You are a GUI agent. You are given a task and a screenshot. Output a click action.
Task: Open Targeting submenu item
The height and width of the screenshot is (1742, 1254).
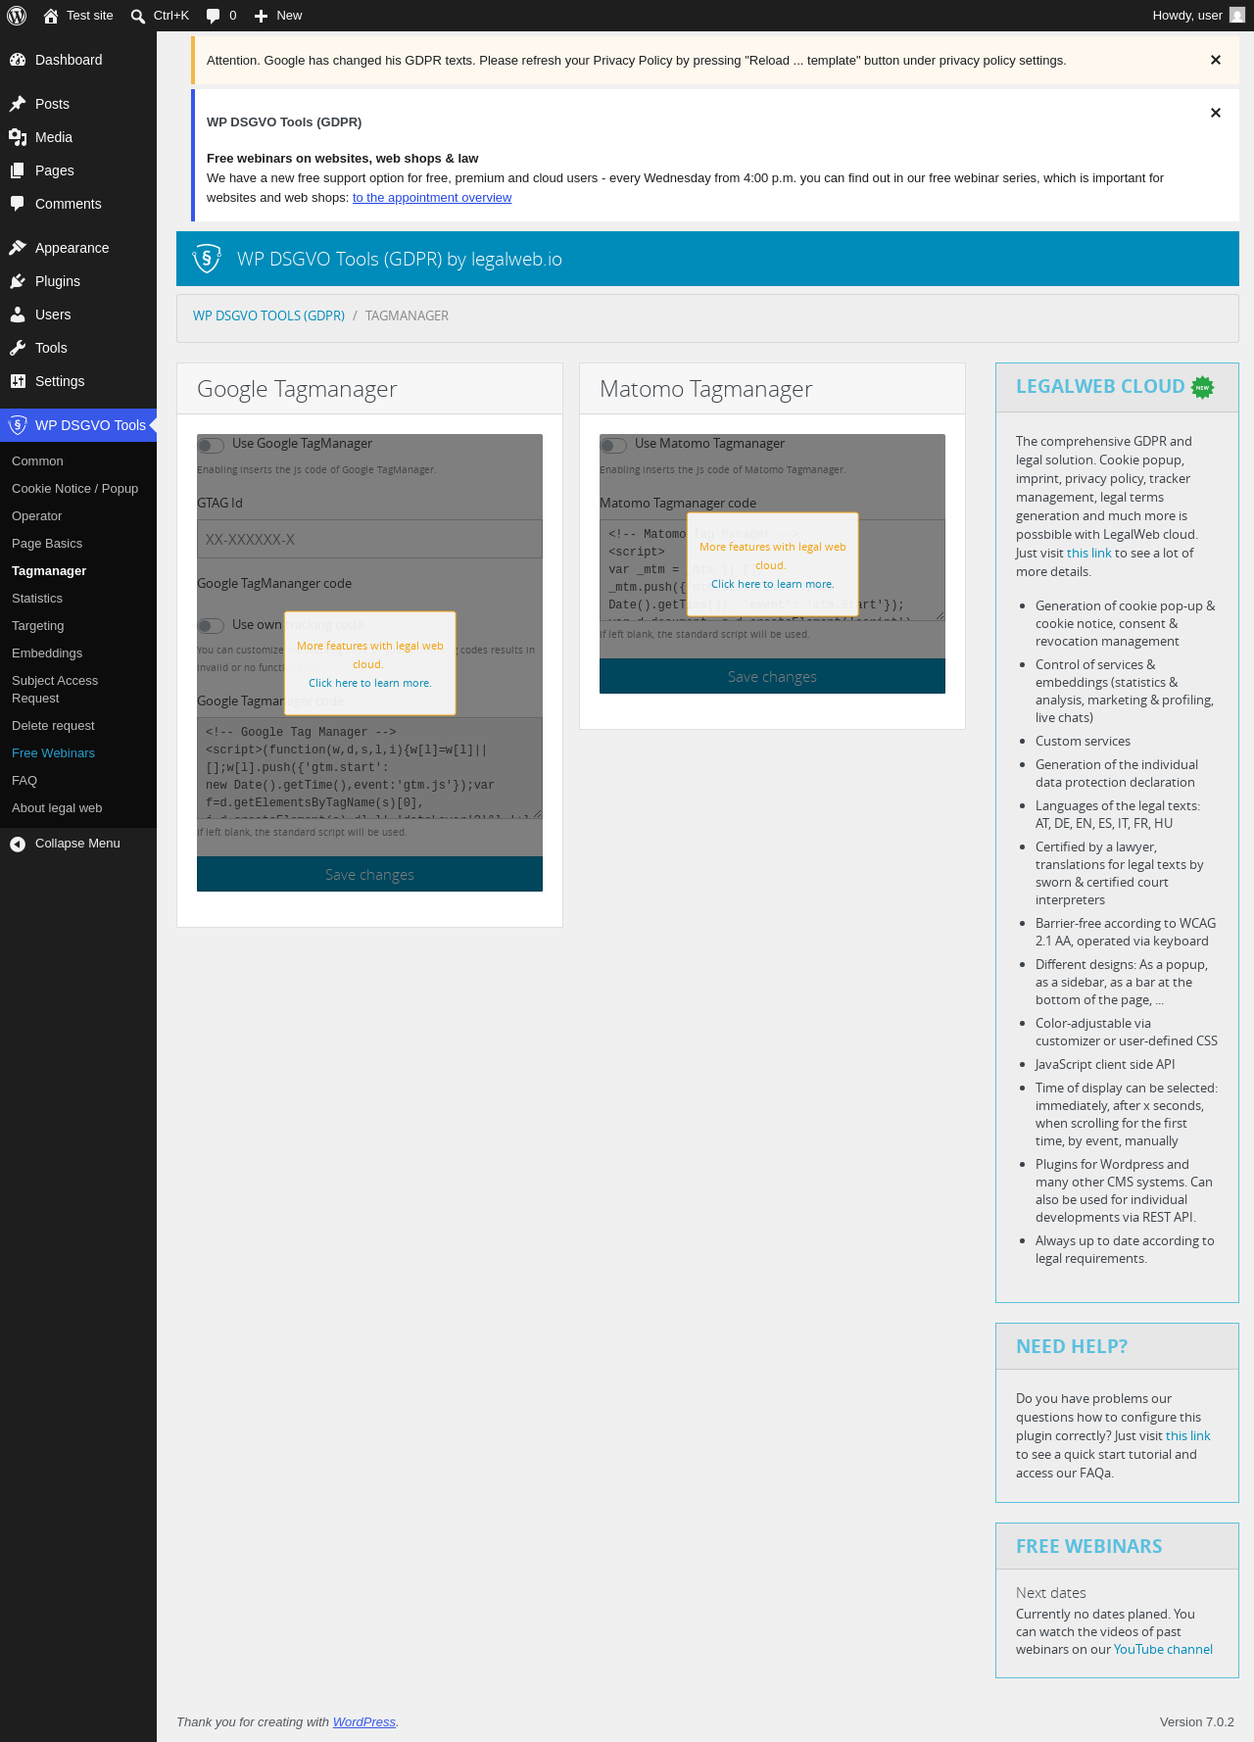click(x=78, y=626)
